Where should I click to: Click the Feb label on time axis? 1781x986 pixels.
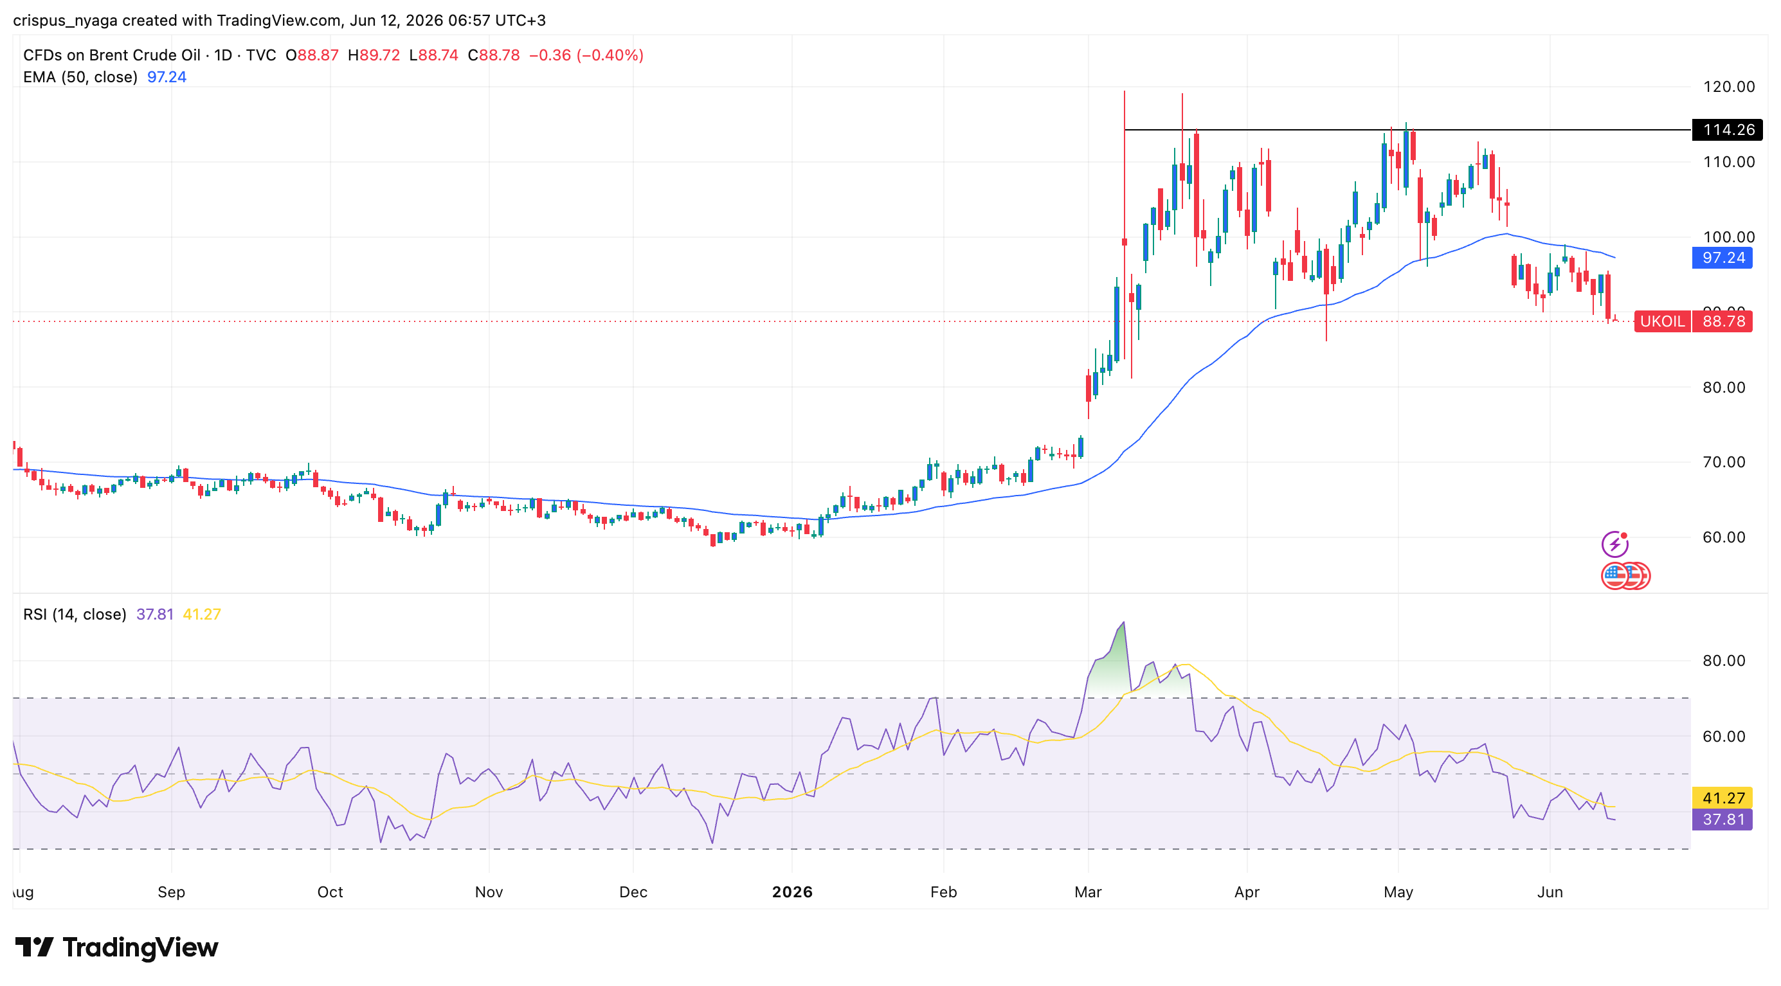[x=944, y=892]
